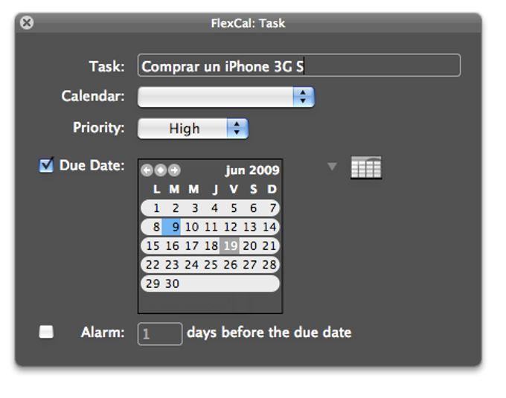Image resolution: width=506 pixels, height=398 pixels.
Task: Click the 'jun 2009' month label
Action: [252, 170]
